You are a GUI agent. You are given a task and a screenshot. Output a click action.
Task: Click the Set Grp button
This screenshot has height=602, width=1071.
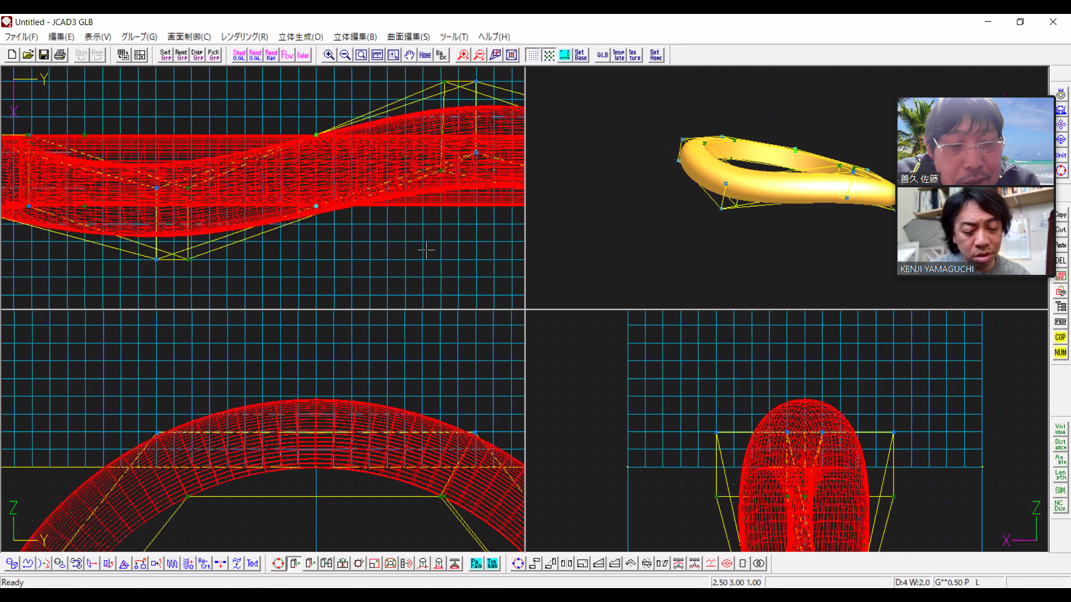tap(165, 55)
